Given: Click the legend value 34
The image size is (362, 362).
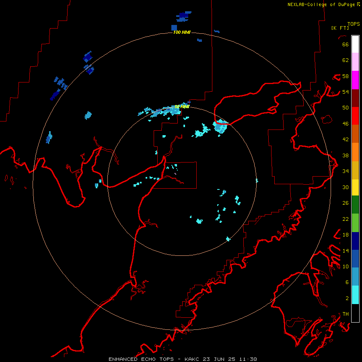Looking at the screenshot, I should coord(346,171).
